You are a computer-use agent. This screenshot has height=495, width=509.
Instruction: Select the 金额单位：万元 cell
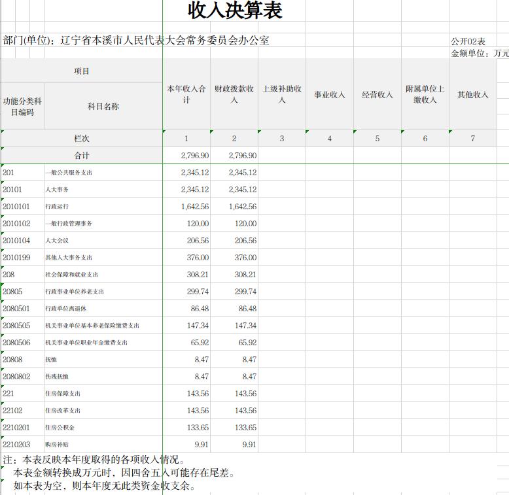click(480, 53)
